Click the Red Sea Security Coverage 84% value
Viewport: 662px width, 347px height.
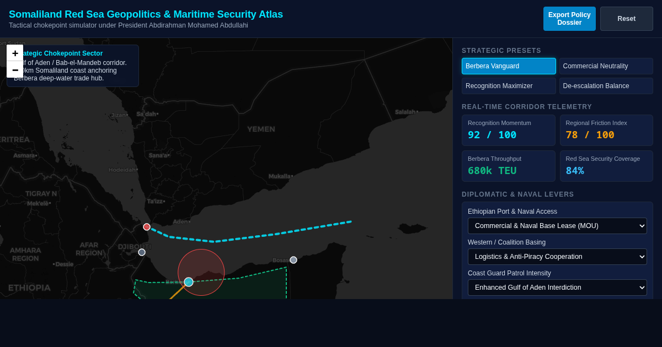coord(575,171)
